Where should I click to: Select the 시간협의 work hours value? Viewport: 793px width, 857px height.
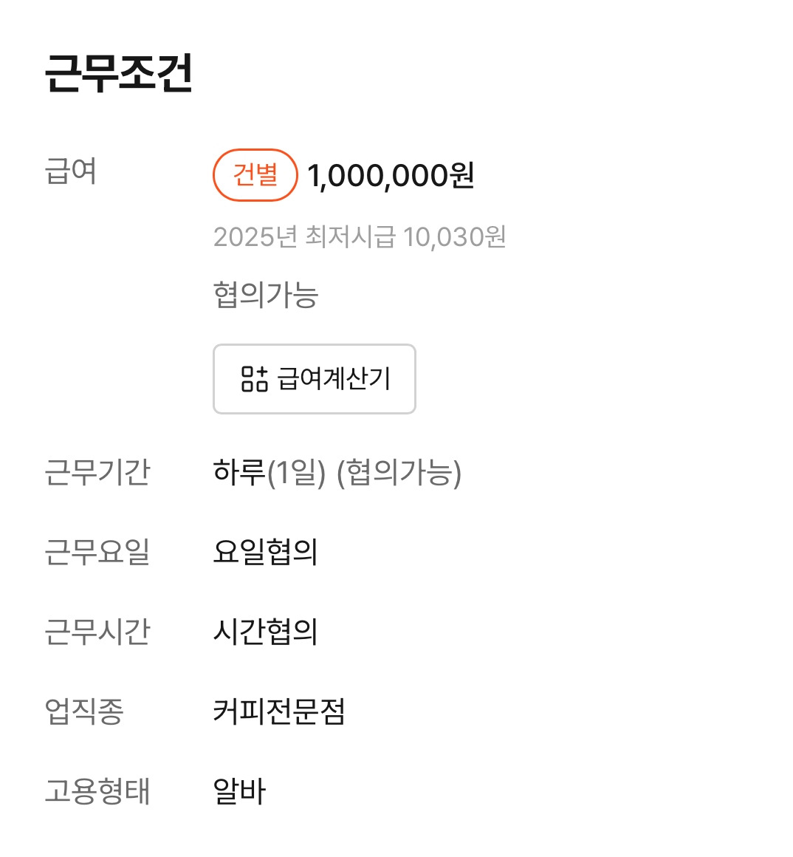265,631
